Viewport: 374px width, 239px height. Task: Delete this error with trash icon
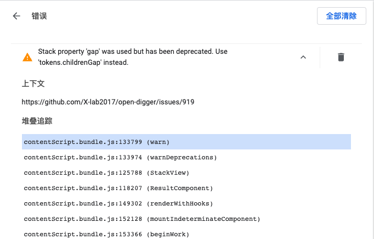341,57
